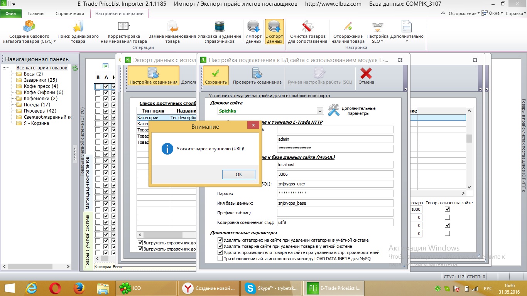
Task: Click the Импорт данных ribbon icon
Action: tap(253, 26)
